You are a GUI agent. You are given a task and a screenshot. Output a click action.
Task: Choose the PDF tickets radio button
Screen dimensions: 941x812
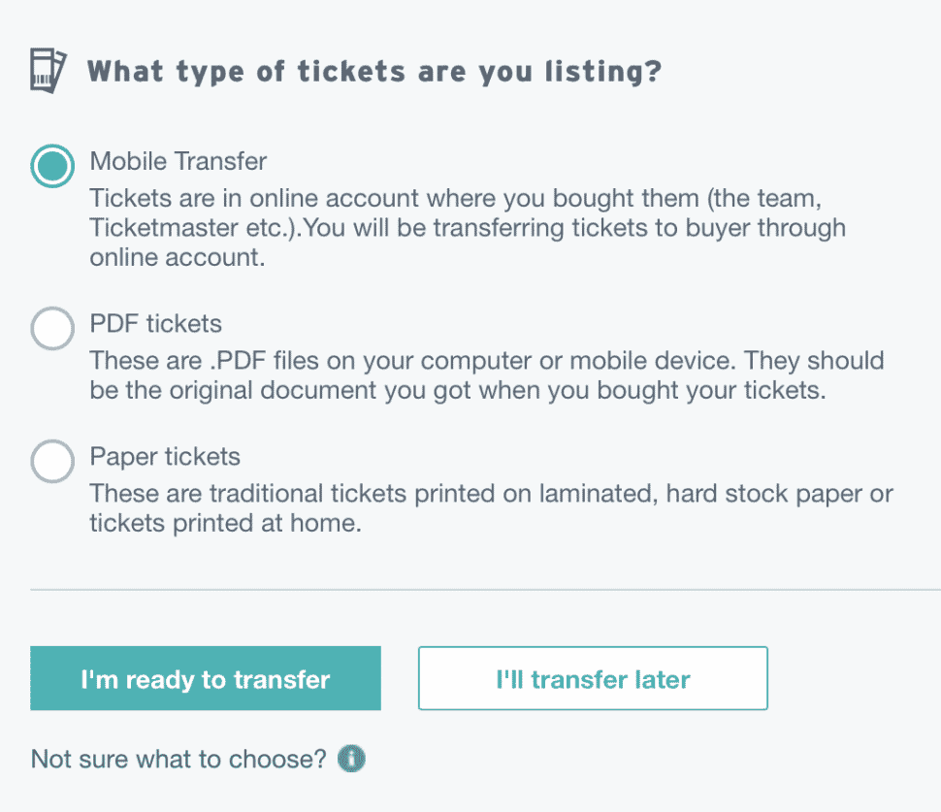(52, 328)
